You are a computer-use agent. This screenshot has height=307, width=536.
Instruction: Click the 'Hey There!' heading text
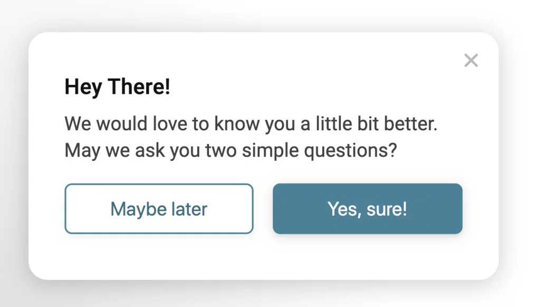click(x=117, y=87)
